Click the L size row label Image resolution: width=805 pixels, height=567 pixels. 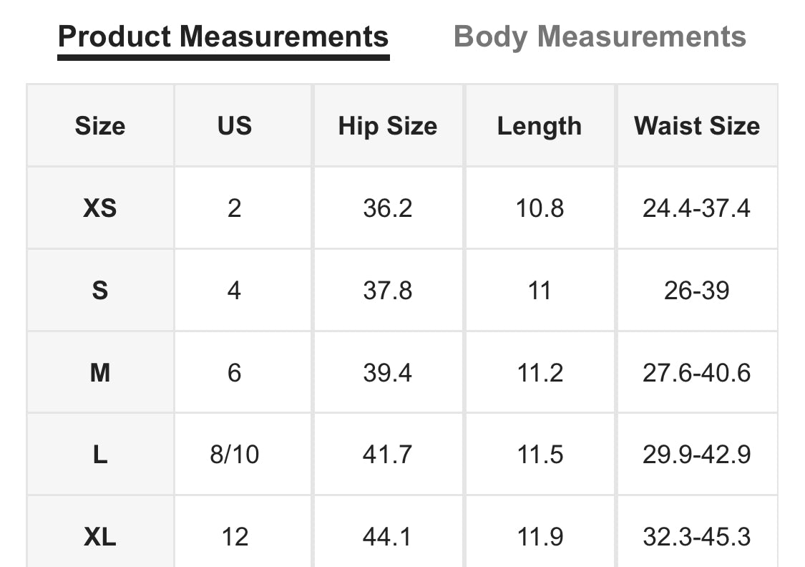100,455
